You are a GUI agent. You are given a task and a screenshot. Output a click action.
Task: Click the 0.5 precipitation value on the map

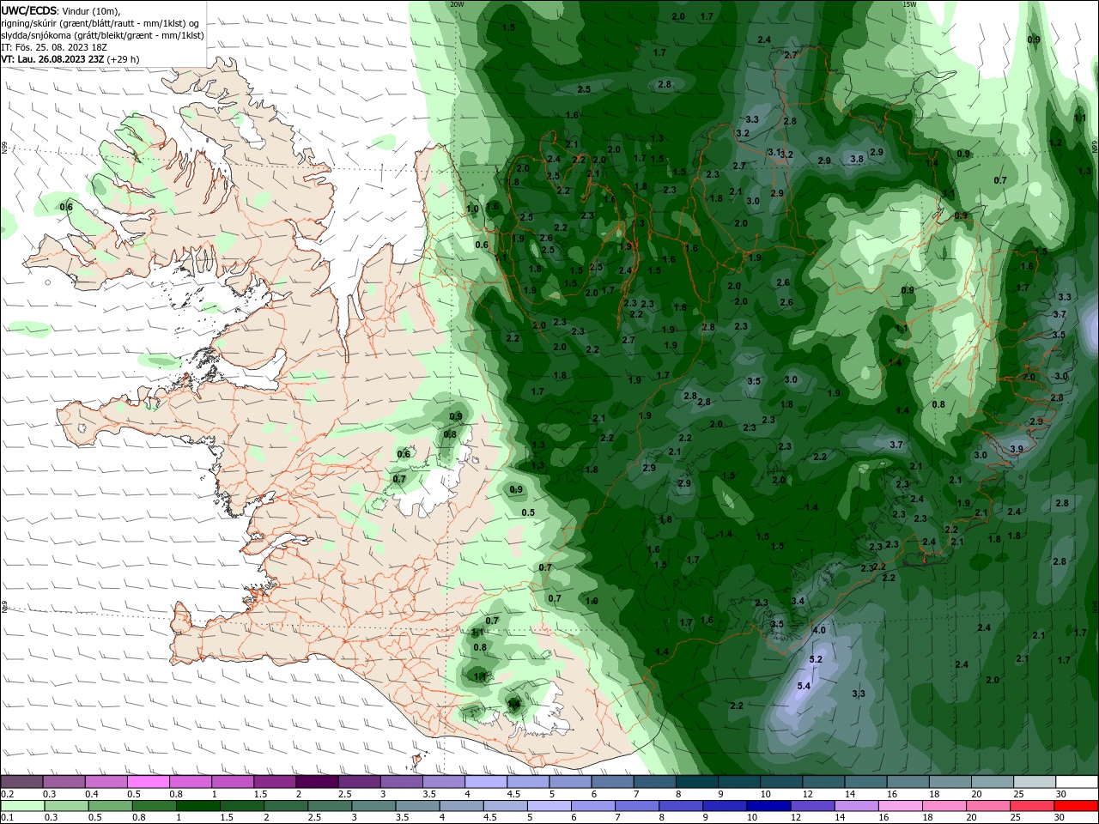tap(528, 512)
